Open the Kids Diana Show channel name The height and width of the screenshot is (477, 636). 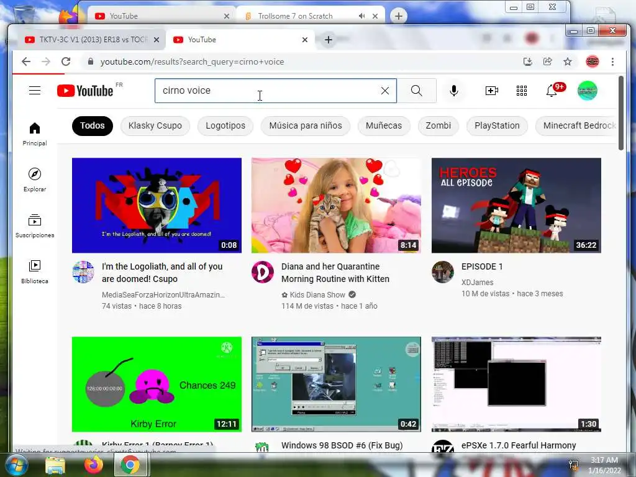317,295
